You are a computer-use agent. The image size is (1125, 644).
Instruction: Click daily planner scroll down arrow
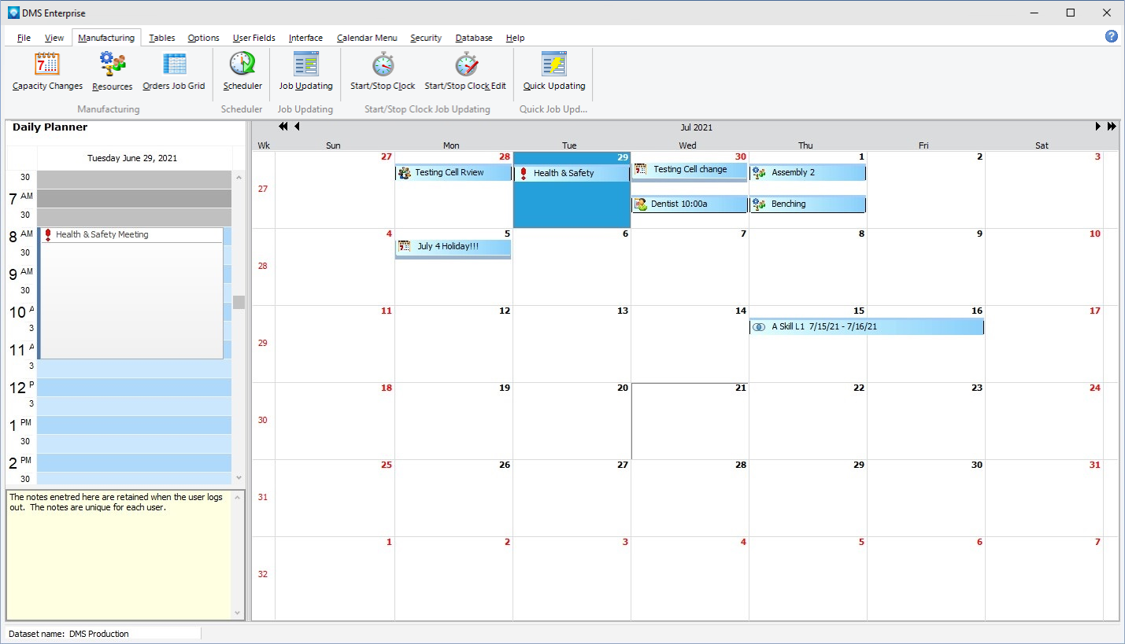pos(239,477)
